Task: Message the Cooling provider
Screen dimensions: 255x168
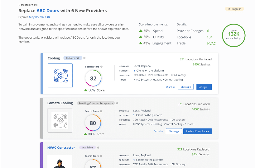Action: [185, 87]
